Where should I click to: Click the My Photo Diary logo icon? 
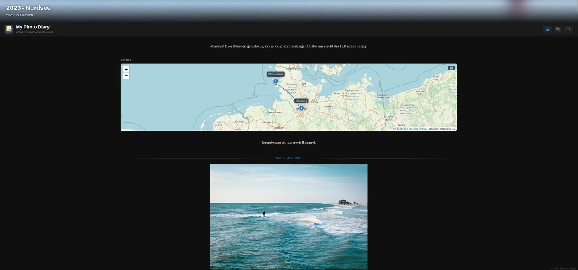tap(9, 29)
